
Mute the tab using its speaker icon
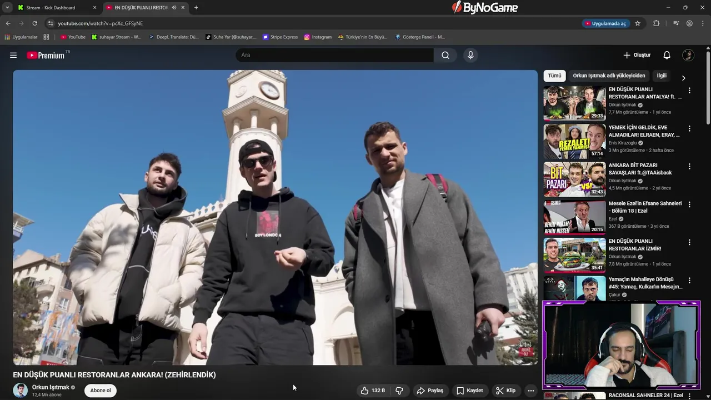click(174, 7)
